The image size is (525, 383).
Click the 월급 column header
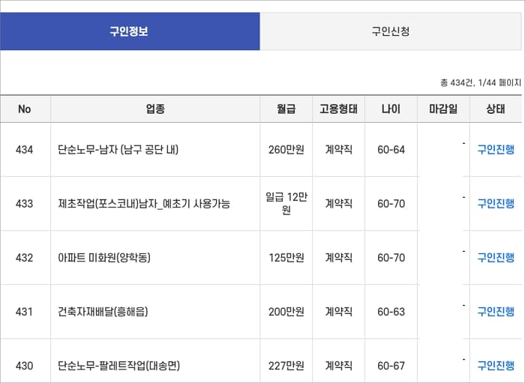pyautogui.click(x=286, y=109)
